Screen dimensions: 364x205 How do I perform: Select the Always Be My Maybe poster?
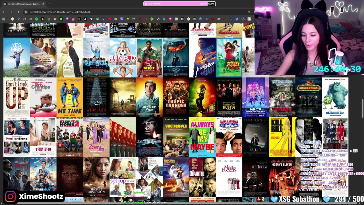[x=202, y=137]
